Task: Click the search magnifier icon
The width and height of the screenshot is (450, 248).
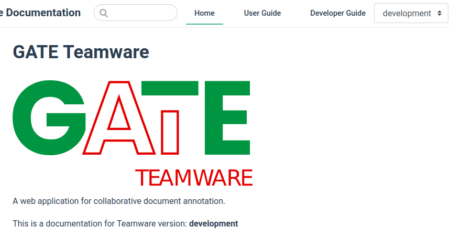Action: point(104,13)
